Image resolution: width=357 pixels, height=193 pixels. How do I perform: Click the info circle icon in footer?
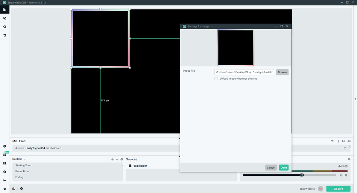coord(21,188)
